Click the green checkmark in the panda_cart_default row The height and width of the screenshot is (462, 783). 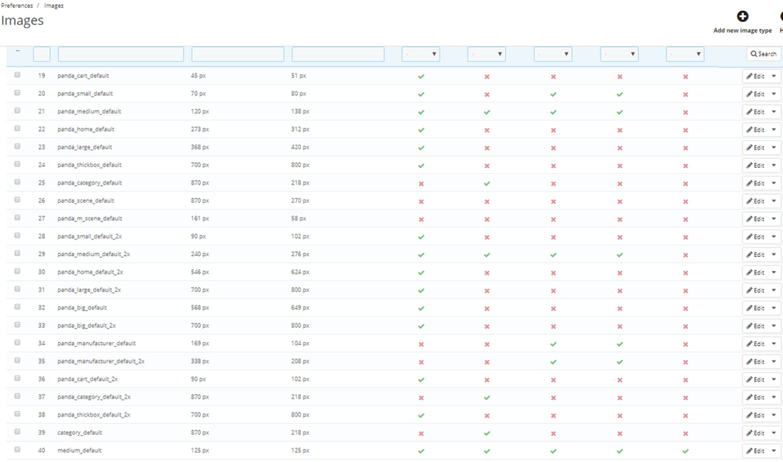coord(420,76)
